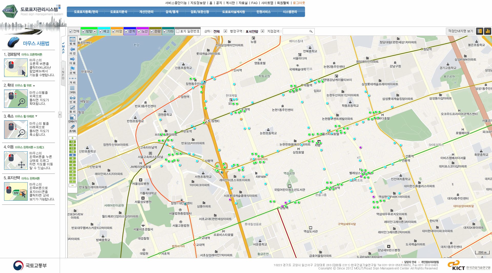Open the 도로표지분석 menu
The width and height of the screenshot is (492, 273).
pos(118,12)
